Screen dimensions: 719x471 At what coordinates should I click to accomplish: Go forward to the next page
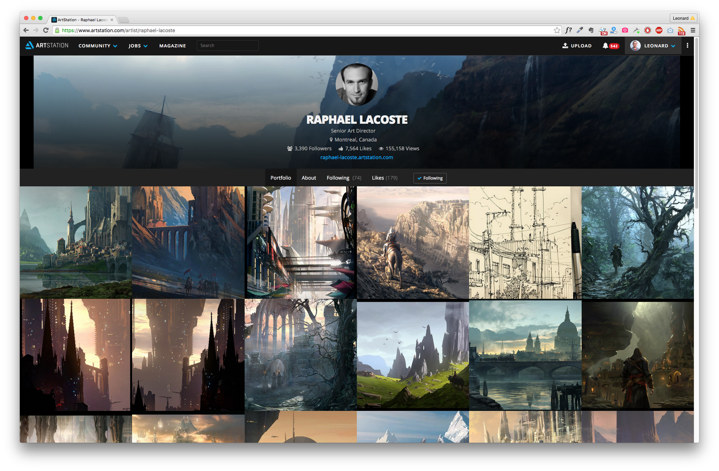click(36, 30)
